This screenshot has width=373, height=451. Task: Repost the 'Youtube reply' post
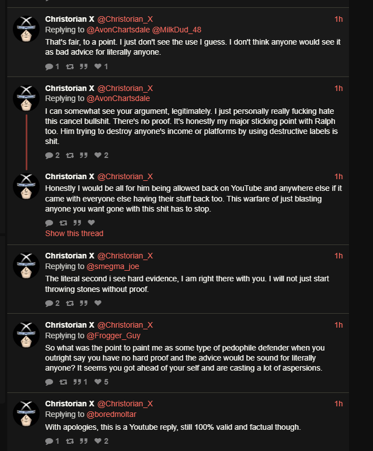(70, 441)
